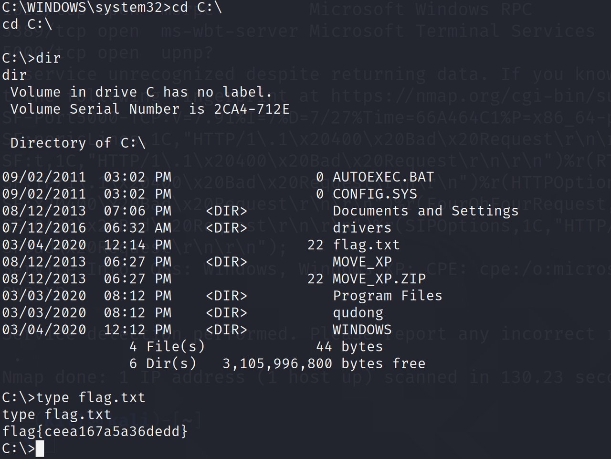611x459 pixels.
Task: Click the qudong directory entry
Action: click(x=358, y=313)
